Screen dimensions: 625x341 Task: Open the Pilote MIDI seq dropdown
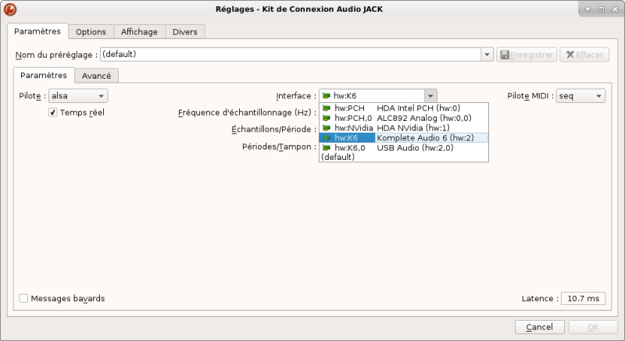[x=580, y=96]
